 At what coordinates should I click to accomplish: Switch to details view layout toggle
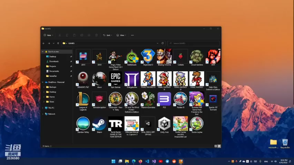click(216, 146)
